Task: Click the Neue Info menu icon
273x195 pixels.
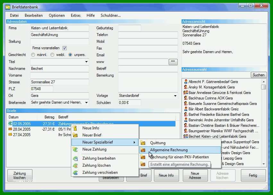Action: 75,128
